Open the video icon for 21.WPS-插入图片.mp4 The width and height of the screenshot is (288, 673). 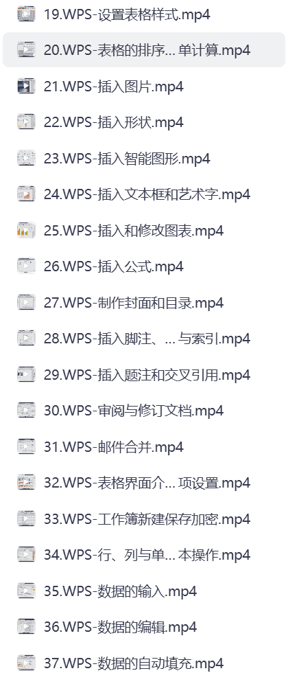coord(26,87)
